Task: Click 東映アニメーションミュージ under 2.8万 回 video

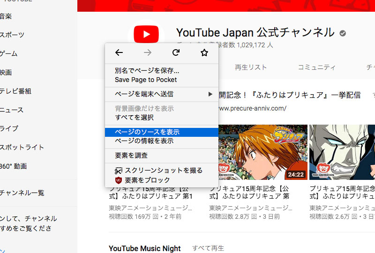Action: (251, 208)
